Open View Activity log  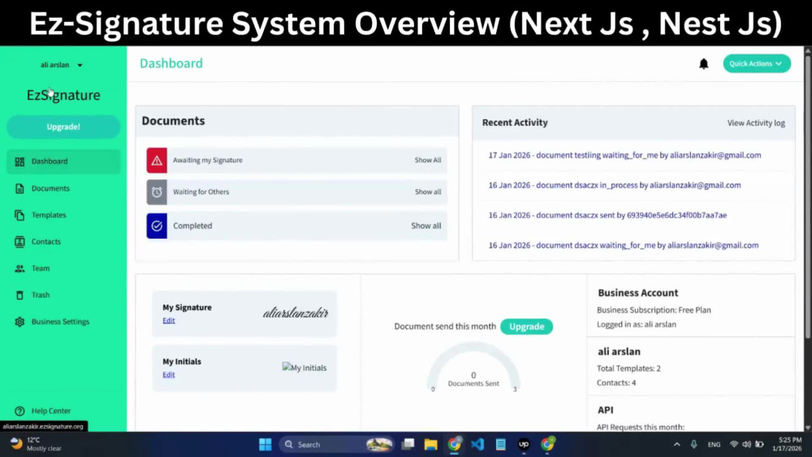tap(756, 123)
